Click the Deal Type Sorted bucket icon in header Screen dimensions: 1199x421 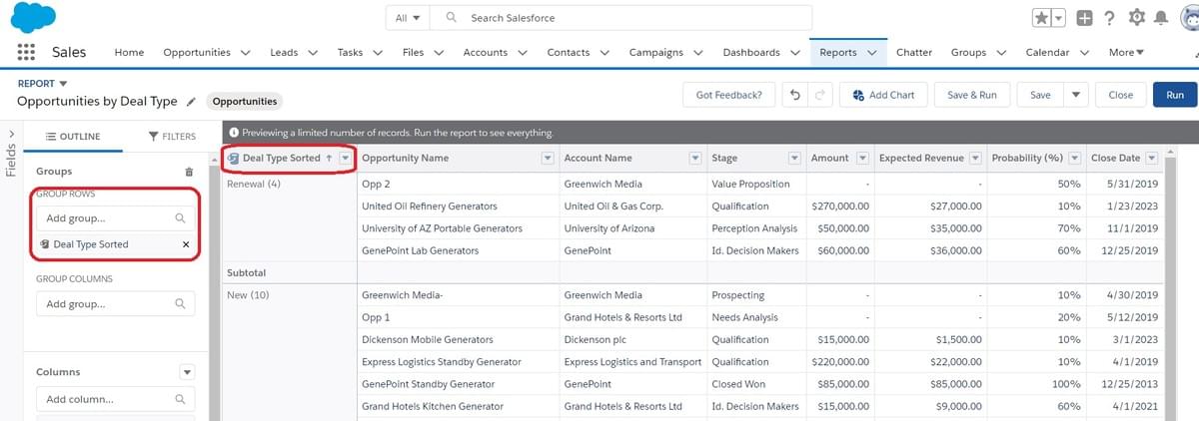(233, 158)
